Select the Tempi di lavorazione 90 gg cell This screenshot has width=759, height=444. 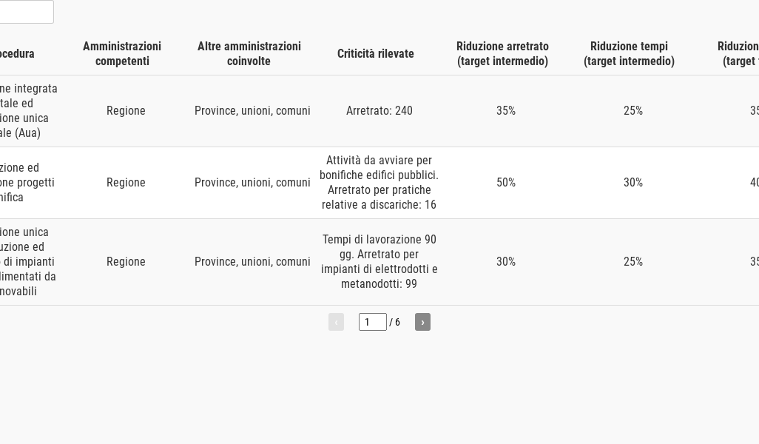pos(379,261)
